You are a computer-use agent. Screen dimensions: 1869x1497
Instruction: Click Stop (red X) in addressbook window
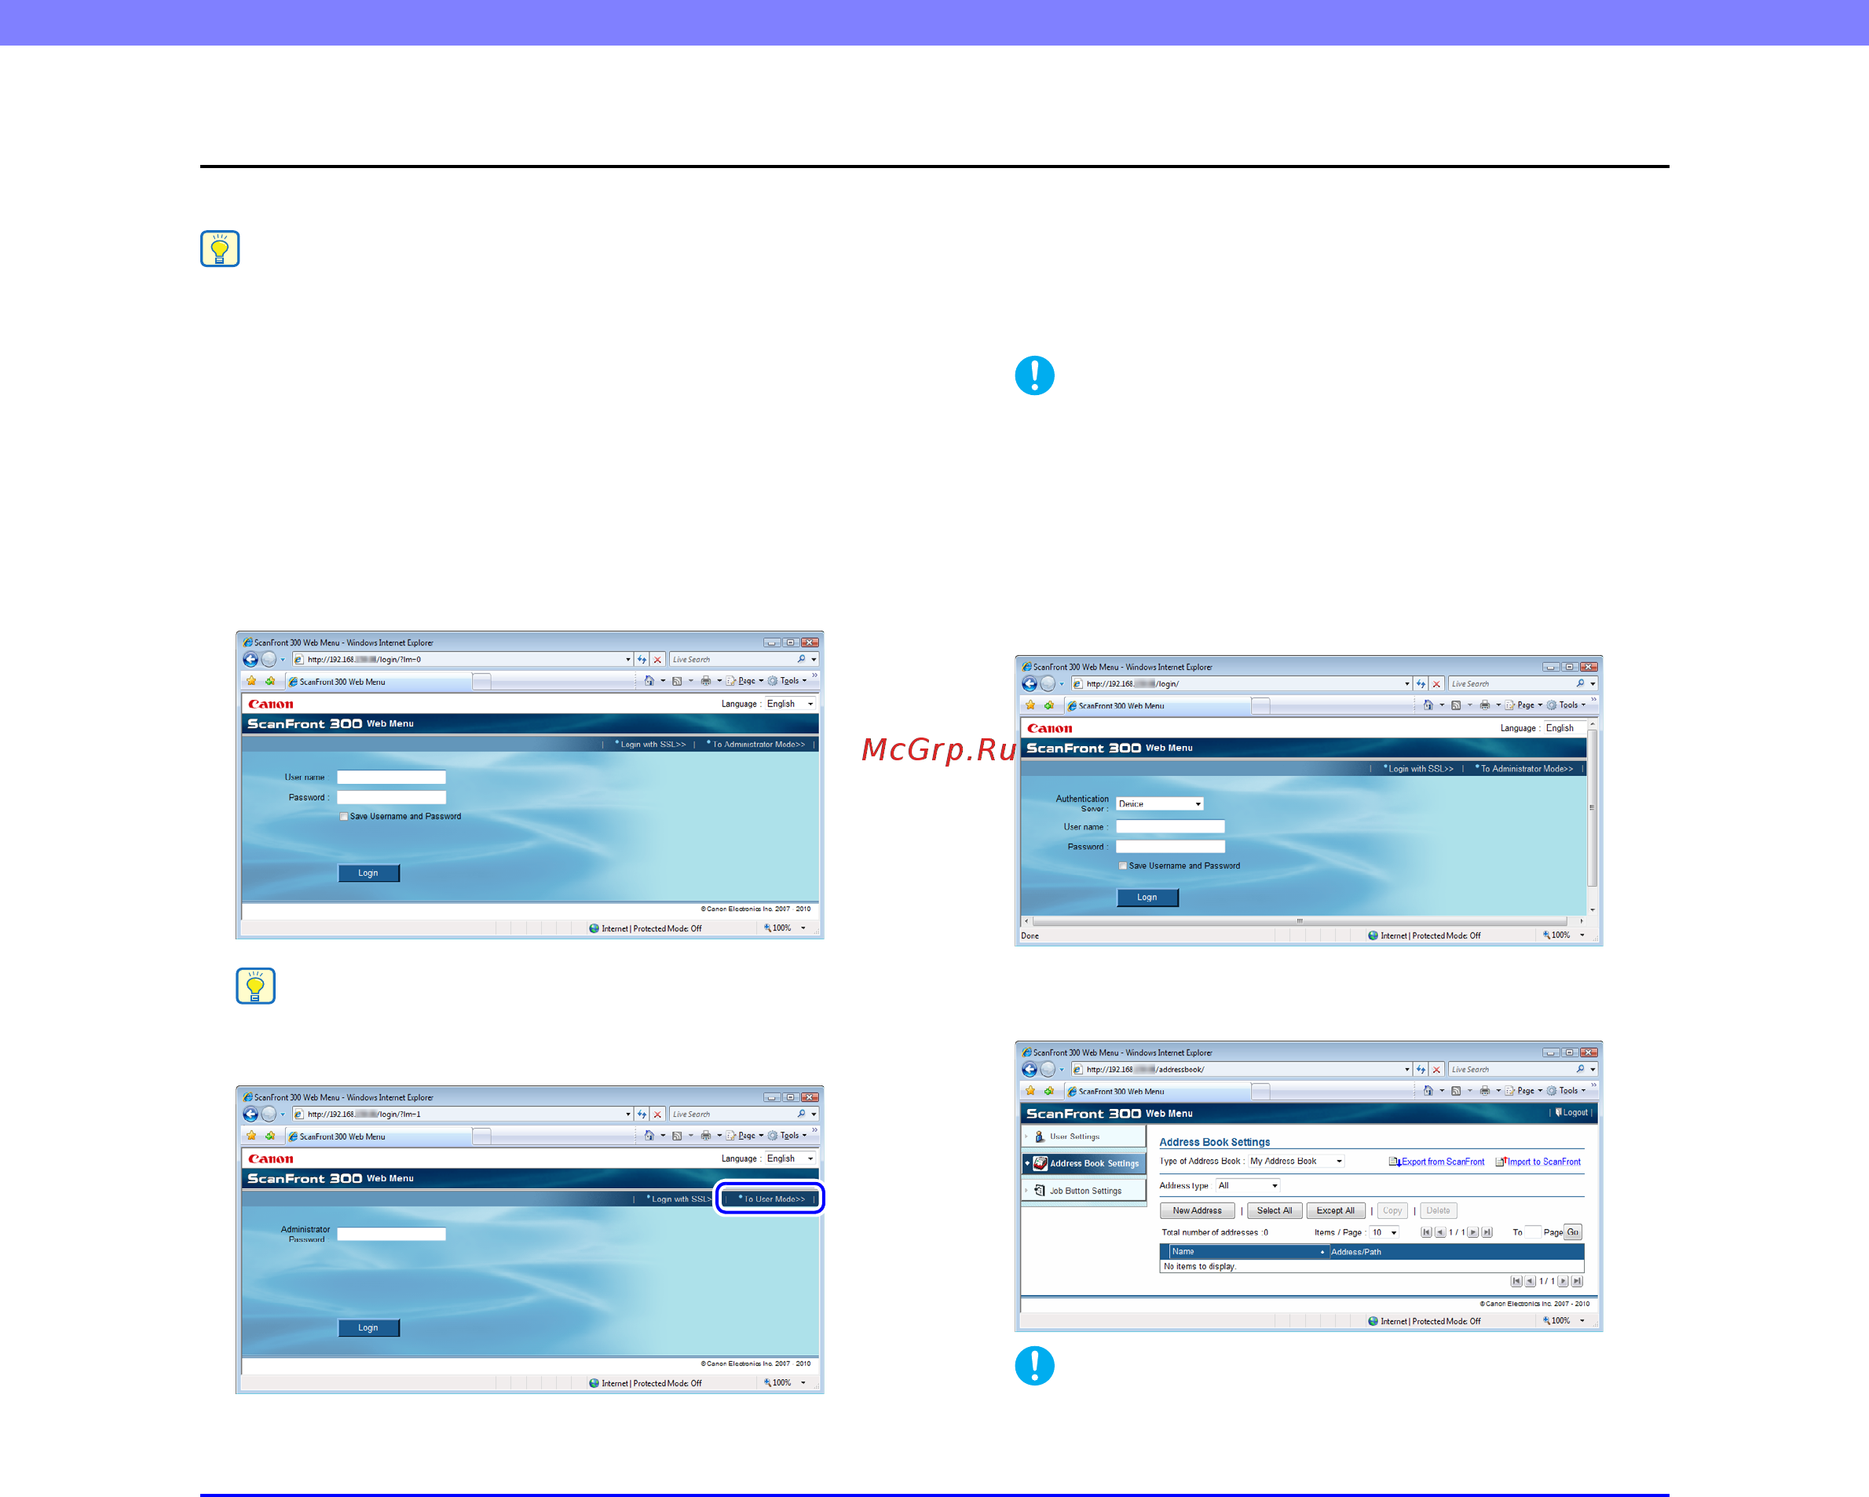pos(1436,1069)
